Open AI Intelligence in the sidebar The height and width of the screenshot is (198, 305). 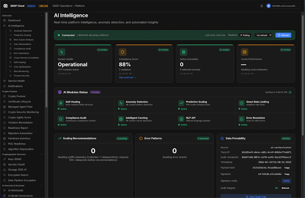16,26
